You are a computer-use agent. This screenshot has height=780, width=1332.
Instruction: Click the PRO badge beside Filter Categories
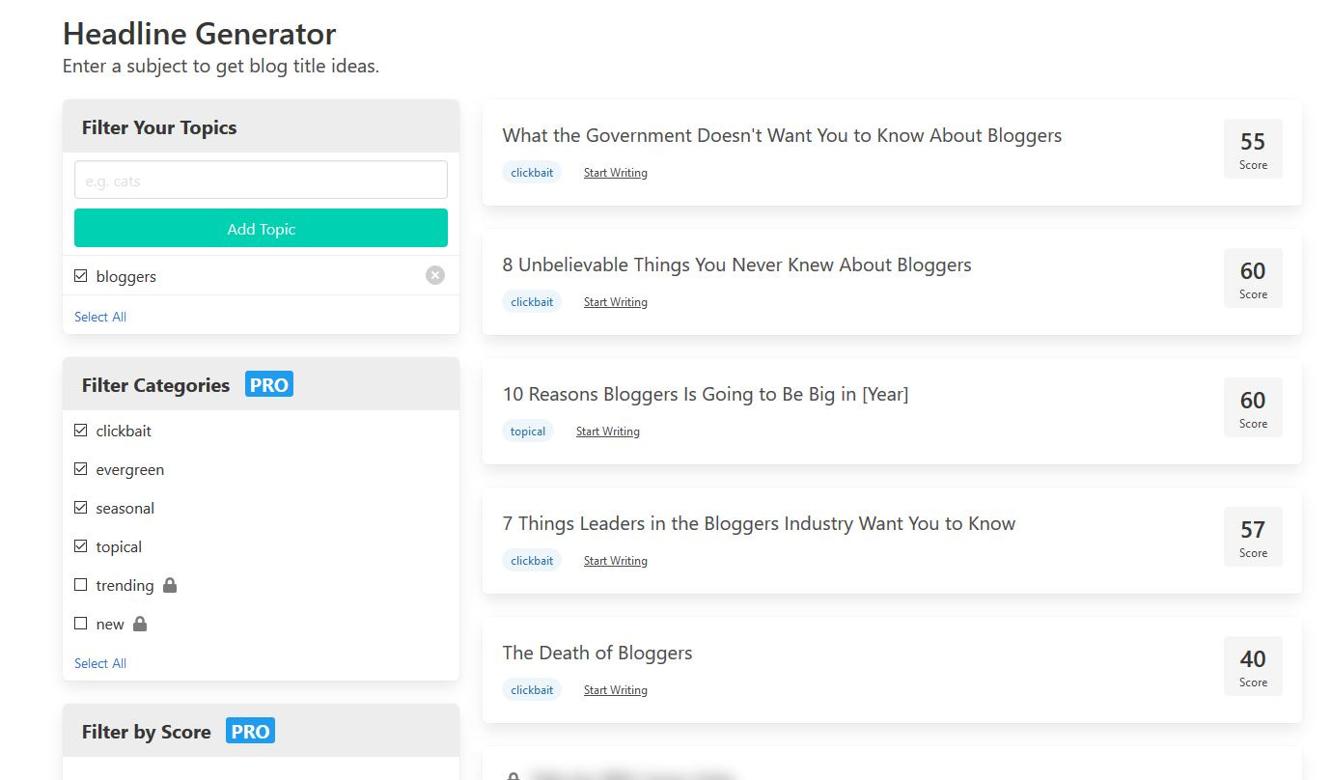coord(268,384)
